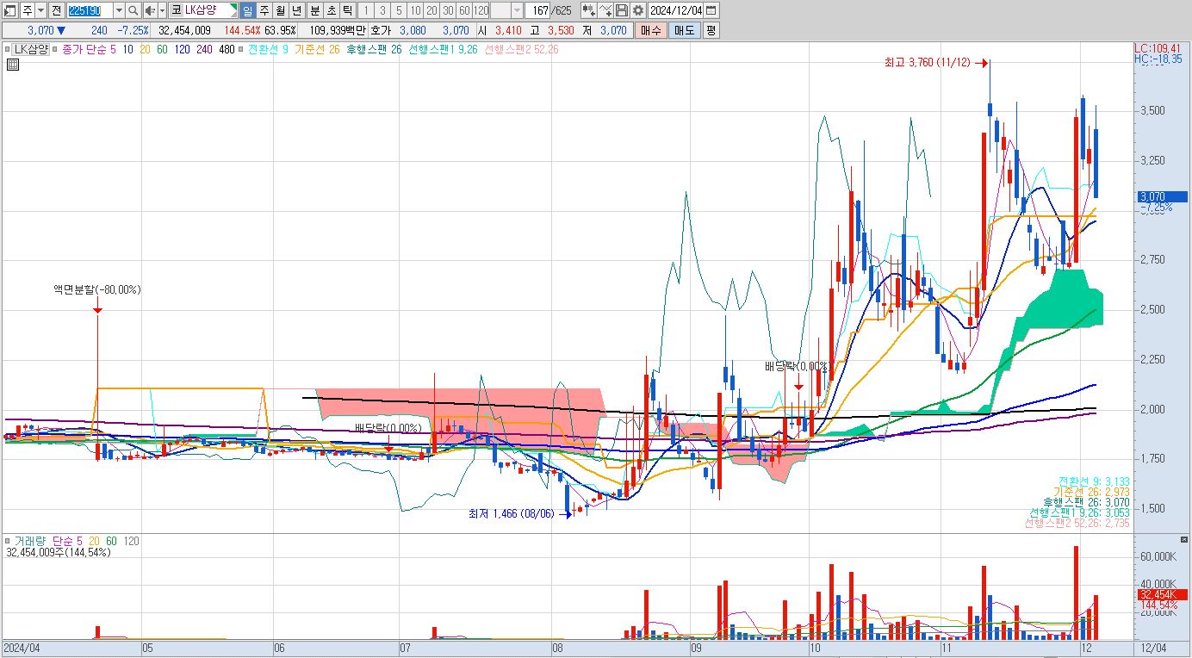Click the magnifier stock search icon
This screenshot has width=1192, height=658.
click(133, 10)
